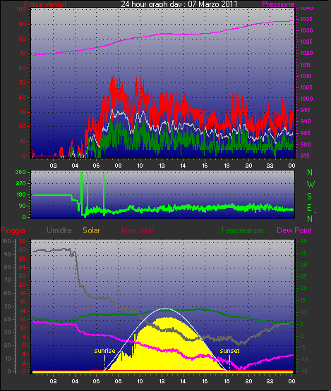
Task: Click the 1020 pressure axis value
Action: (306, 53)
